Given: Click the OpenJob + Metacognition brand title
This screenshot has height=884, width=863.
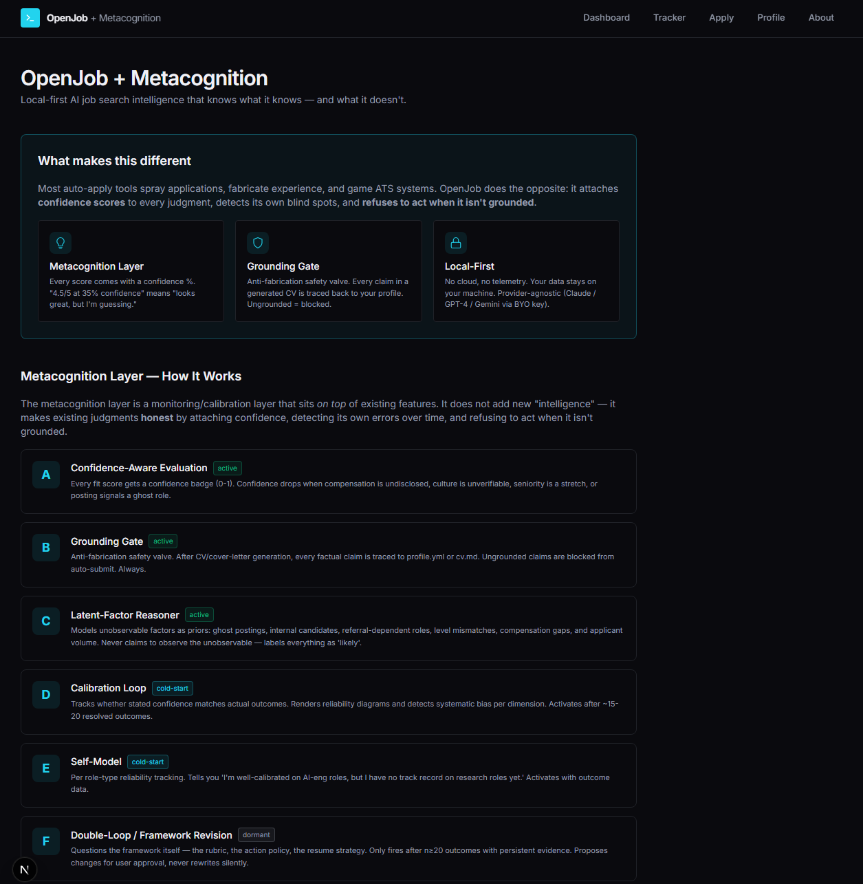Looking at the screenshot, I should (x=104, y=18).
